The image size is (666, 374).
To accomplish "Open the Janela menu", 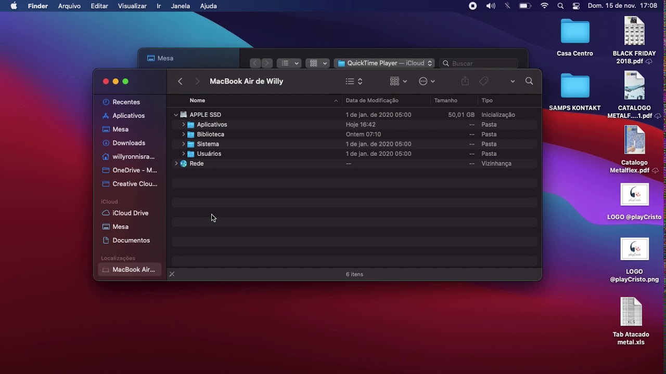I will tap(181, 6).
